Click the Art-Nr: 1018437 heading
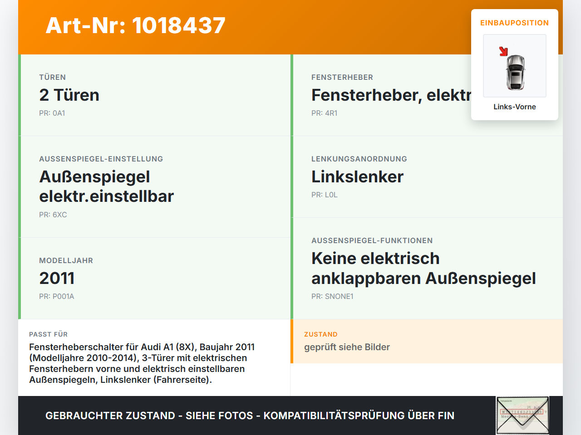Viewport: 581px width, 435px height. pos(135,25)
